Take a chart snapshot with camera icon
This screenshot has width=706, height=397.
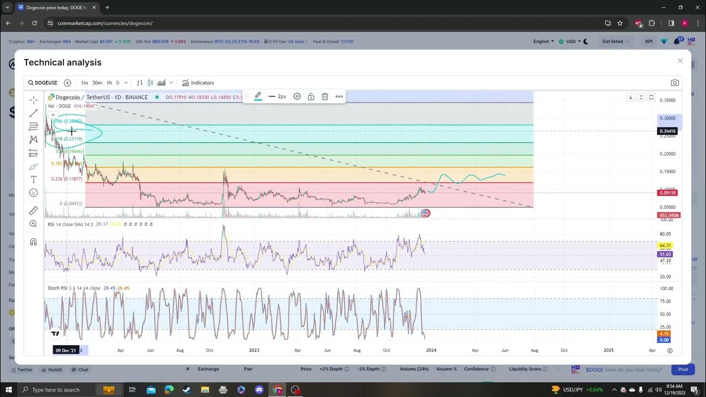pyautogui.click(x=675, y=83)
